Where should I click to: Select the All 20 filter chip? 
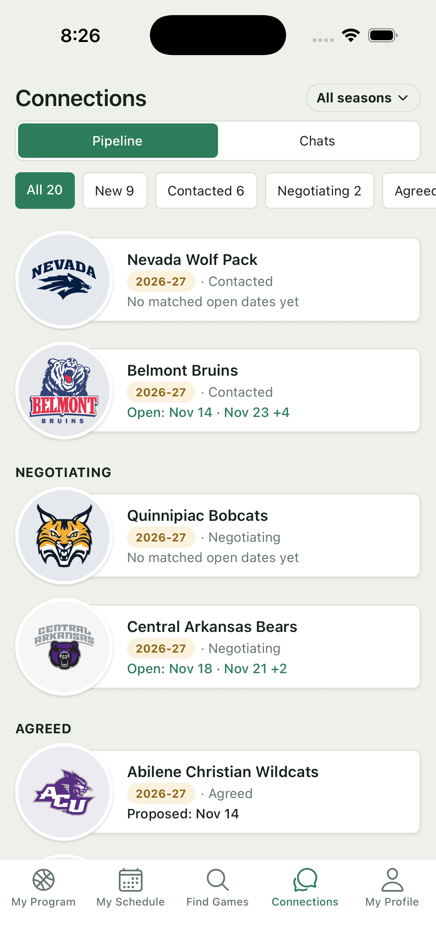tap(45, 190)
